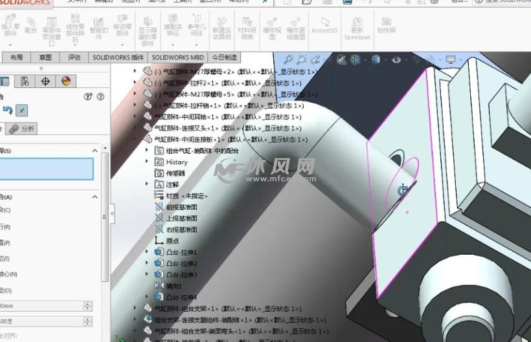Select the mate type ending in (N)

click(x=8, y=274)
